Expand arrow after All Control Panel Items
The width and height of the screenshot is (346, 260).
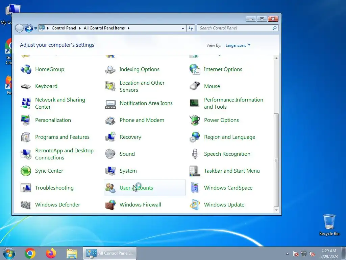129,28
